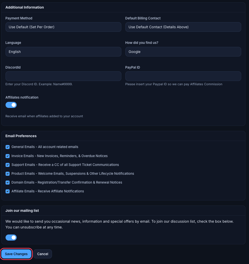Click 'General Emails - All account related emails' label
Image resolution: width=249 pixels, height=264 pixels.
tap(45, 147)
